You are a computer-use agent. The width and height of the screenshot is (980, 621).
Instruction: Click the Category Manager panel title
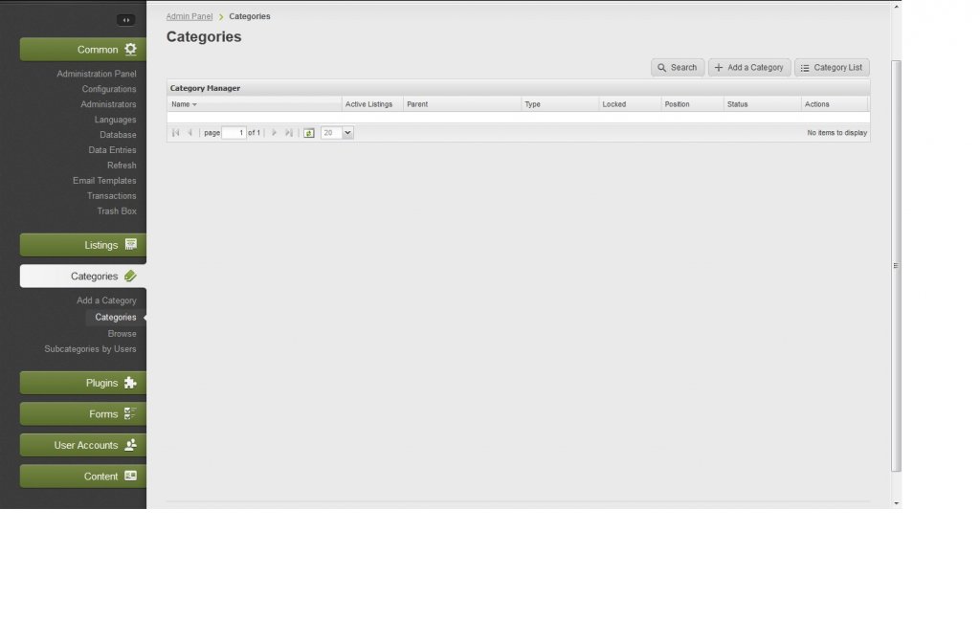[x=205, y=88]
